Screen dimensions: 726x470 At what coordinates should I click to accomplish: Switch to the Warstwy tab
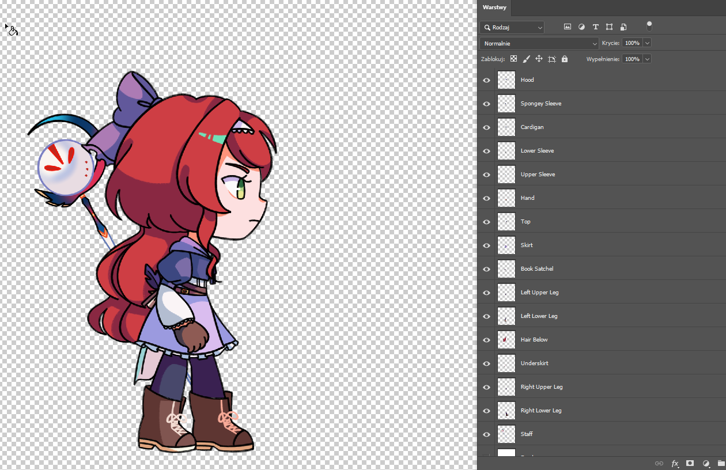(x=494, y=7)
